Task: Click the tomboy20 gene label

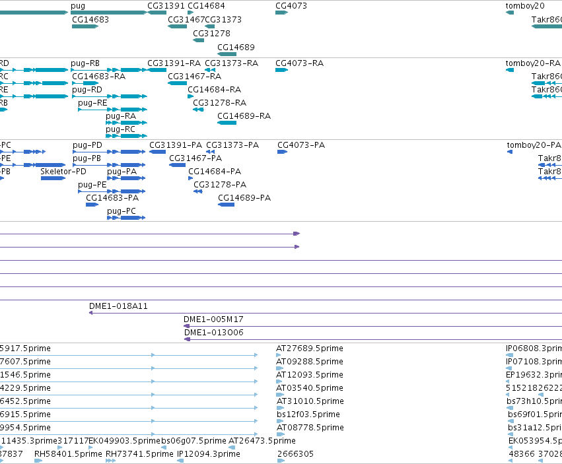Action: (525, 6)
